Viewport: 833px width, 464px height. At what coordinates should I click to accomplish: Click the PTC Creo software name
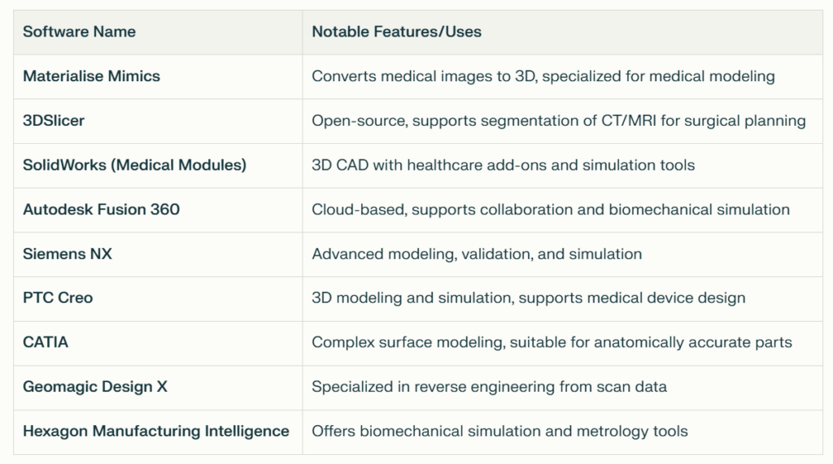(x=58, y=298)
